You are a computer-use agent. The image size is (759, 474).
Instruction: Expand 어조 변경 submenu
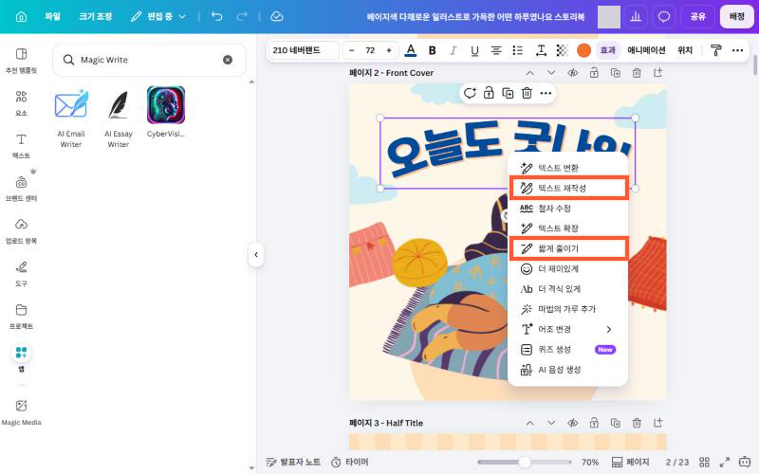tap(567, 329)
